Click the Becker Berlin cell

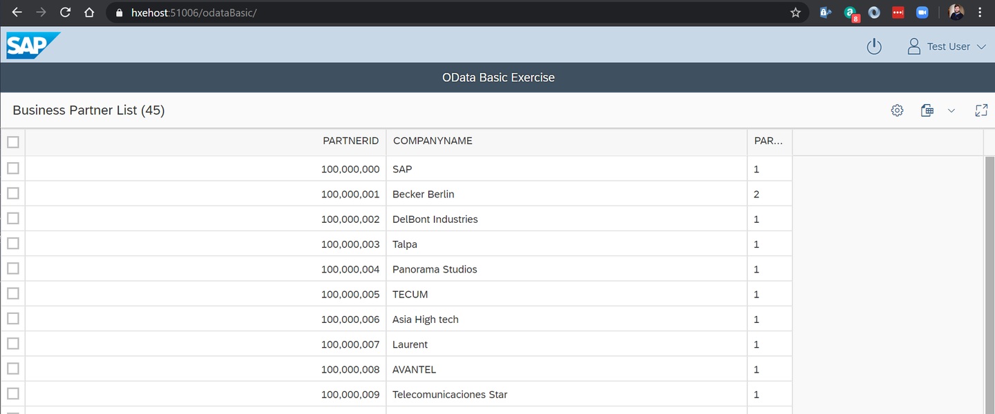click(x=567, y=194)
